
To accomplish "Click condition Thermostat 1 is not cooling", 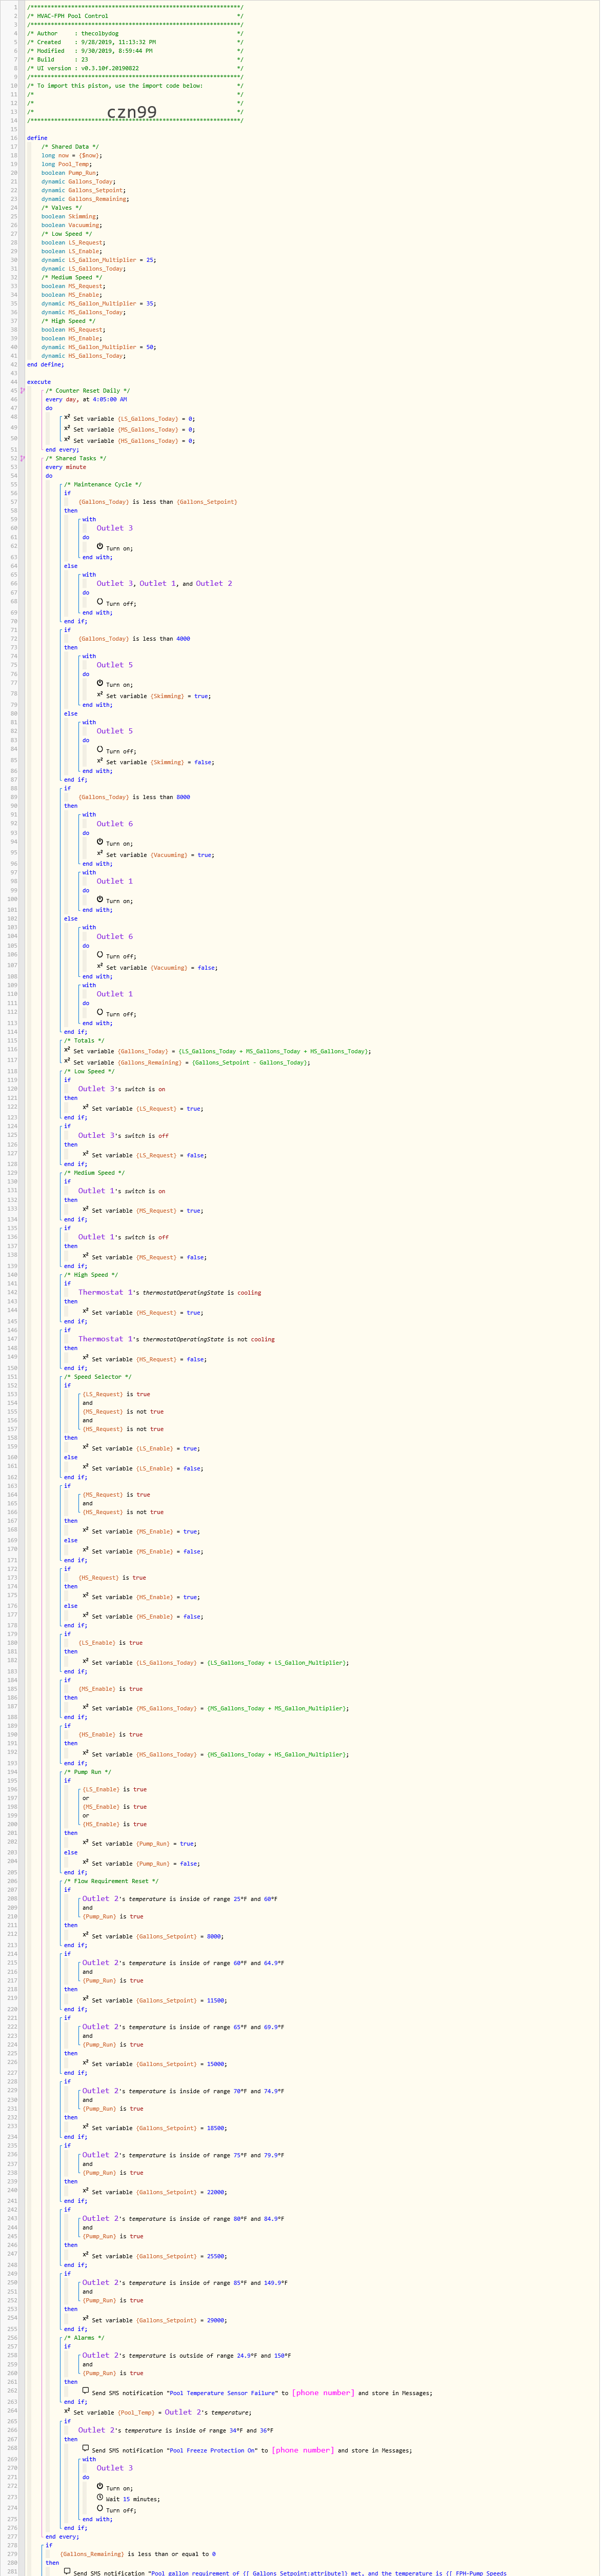I will [x=176, y=1339].
